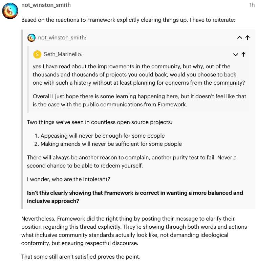Click the closing line "That some still aren't satisfied"
This screenshot has width=258, height=262.
pyautogui.click(x=81, y=257)
